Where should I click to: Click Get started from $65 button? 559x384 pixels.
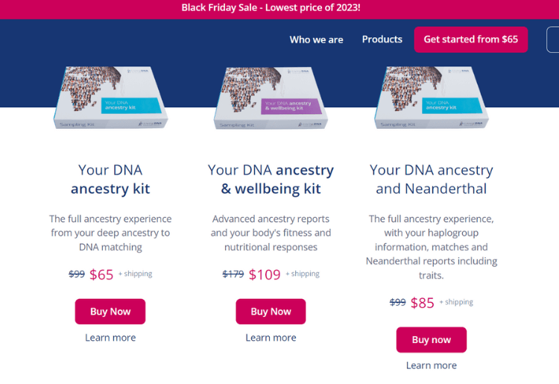click(470, 40)
